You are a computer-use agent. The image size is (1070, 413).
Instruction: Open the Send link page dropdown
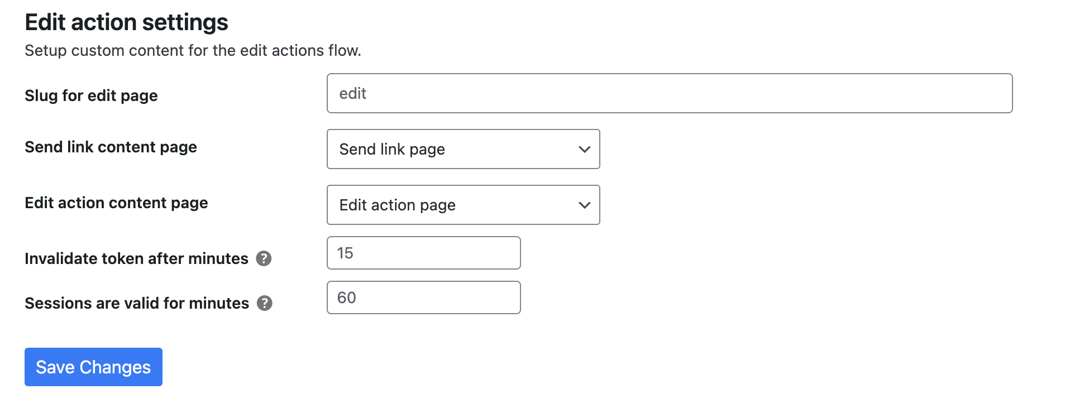462,149
